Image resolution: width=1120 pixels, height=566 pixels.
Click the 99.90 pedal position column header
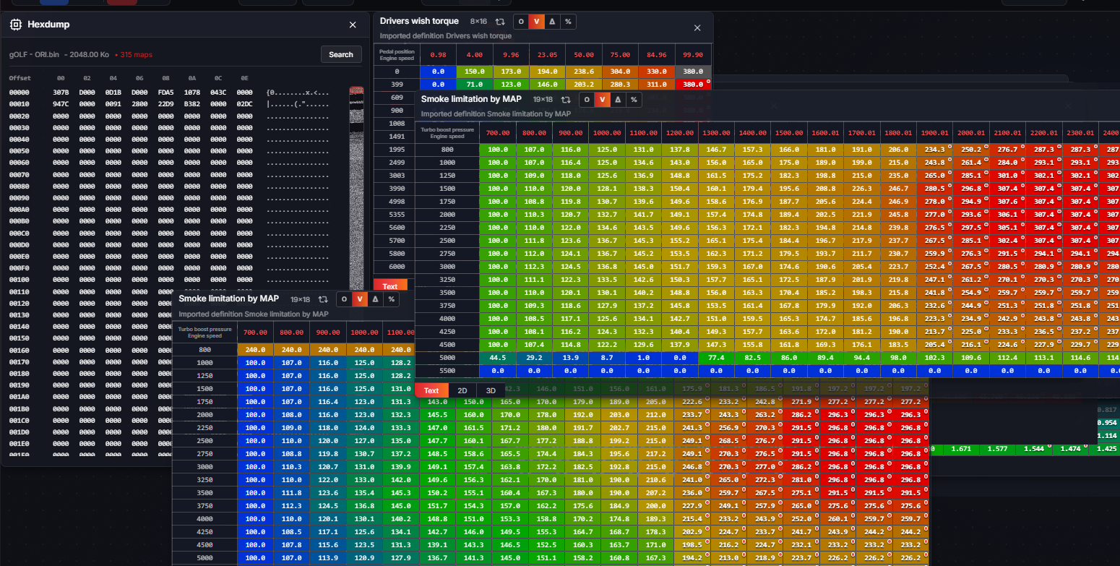point(693,54)
